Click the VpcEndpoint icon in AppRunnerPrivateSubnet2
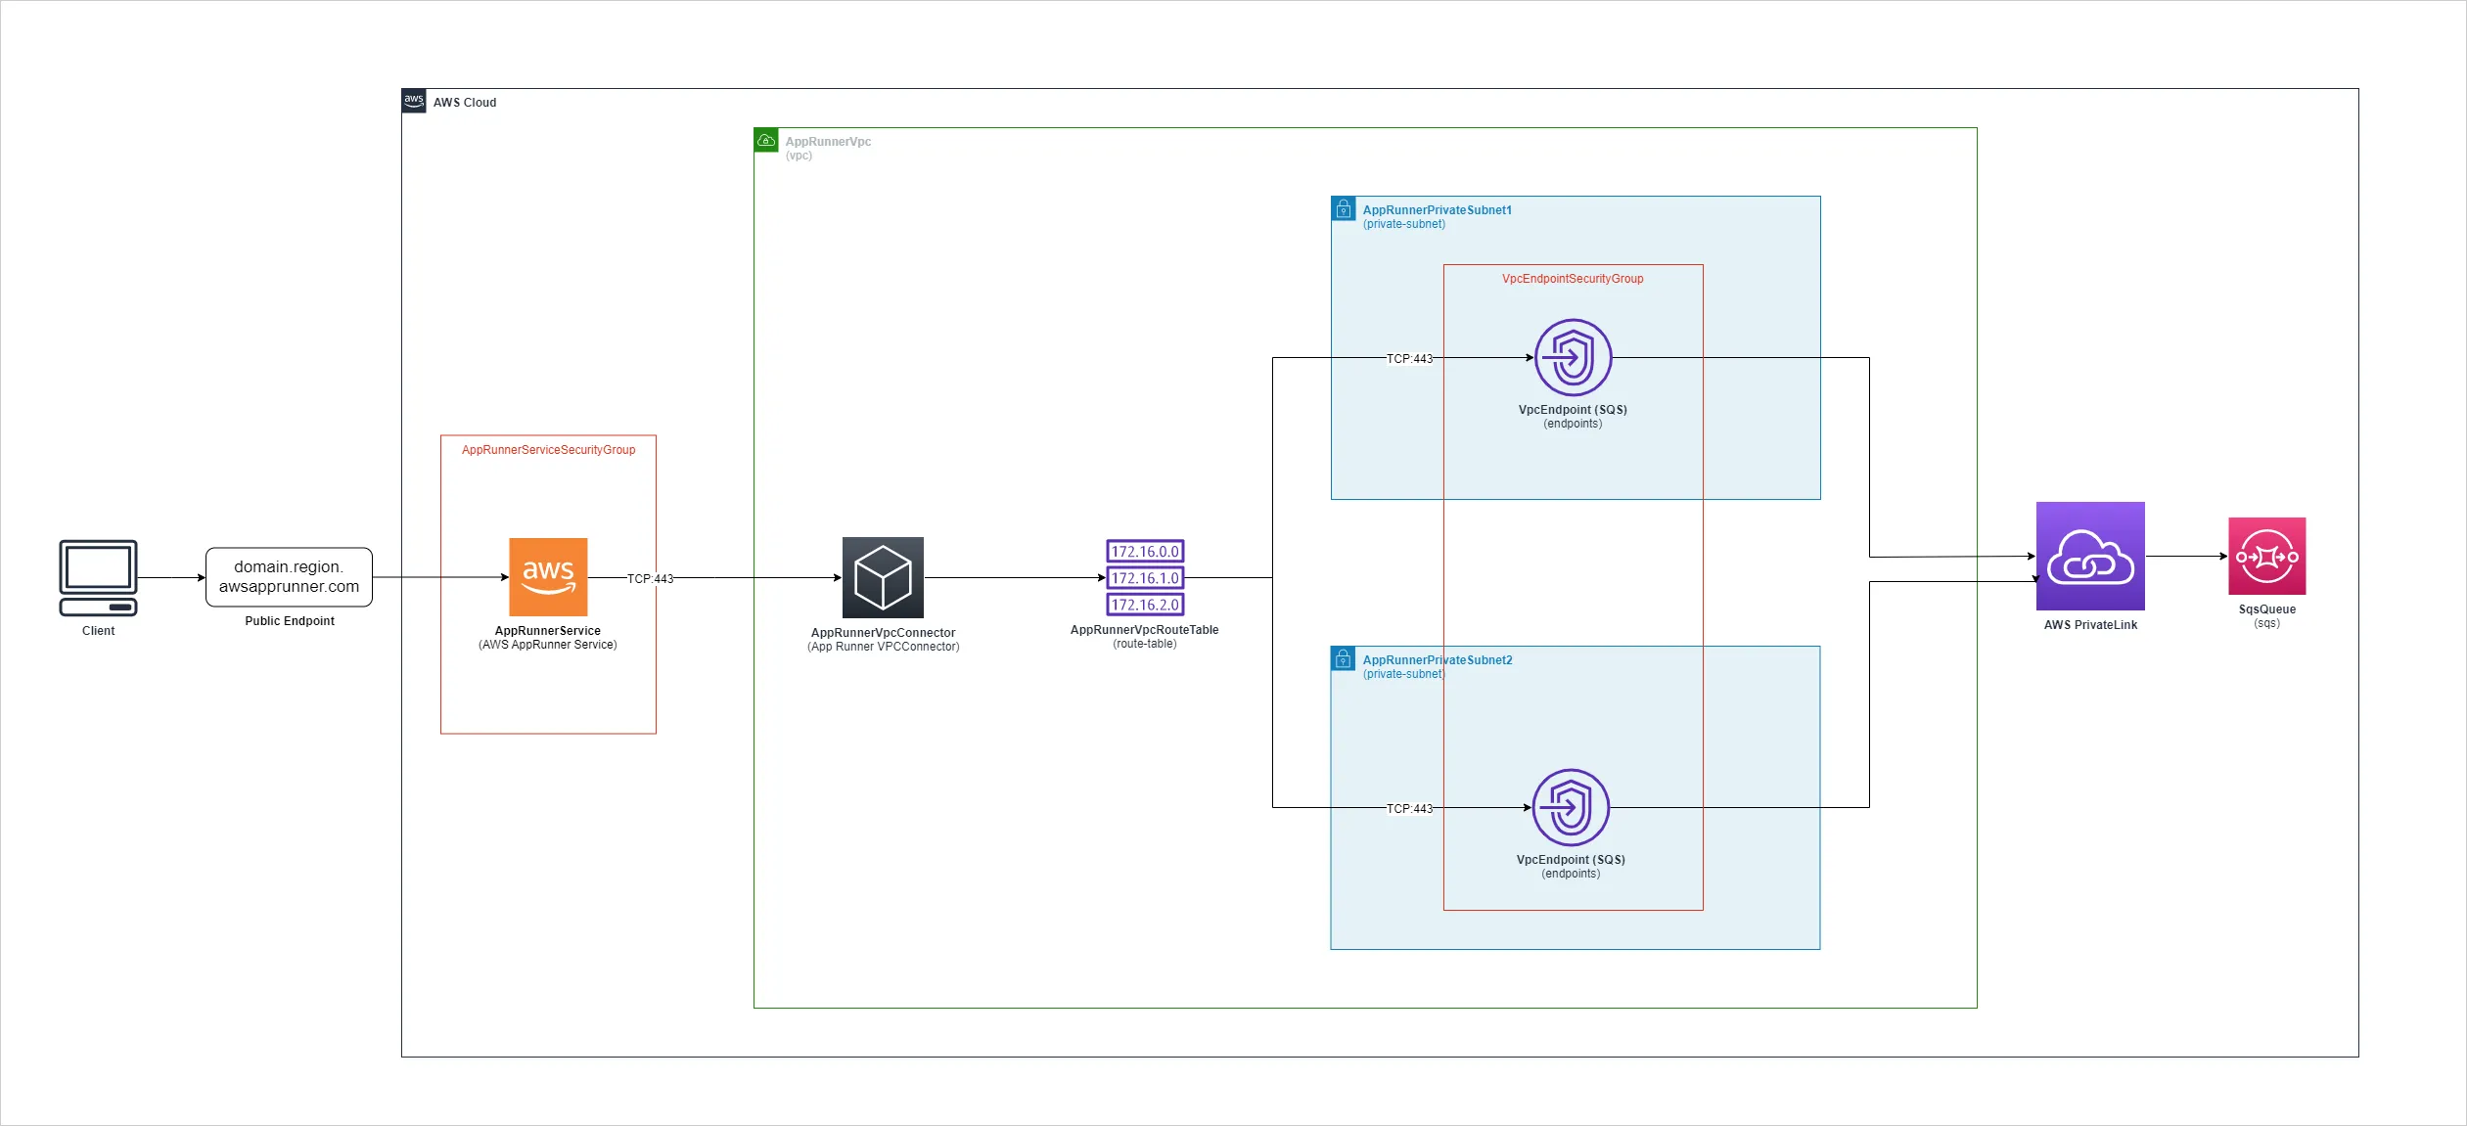 pos(1571,807)
